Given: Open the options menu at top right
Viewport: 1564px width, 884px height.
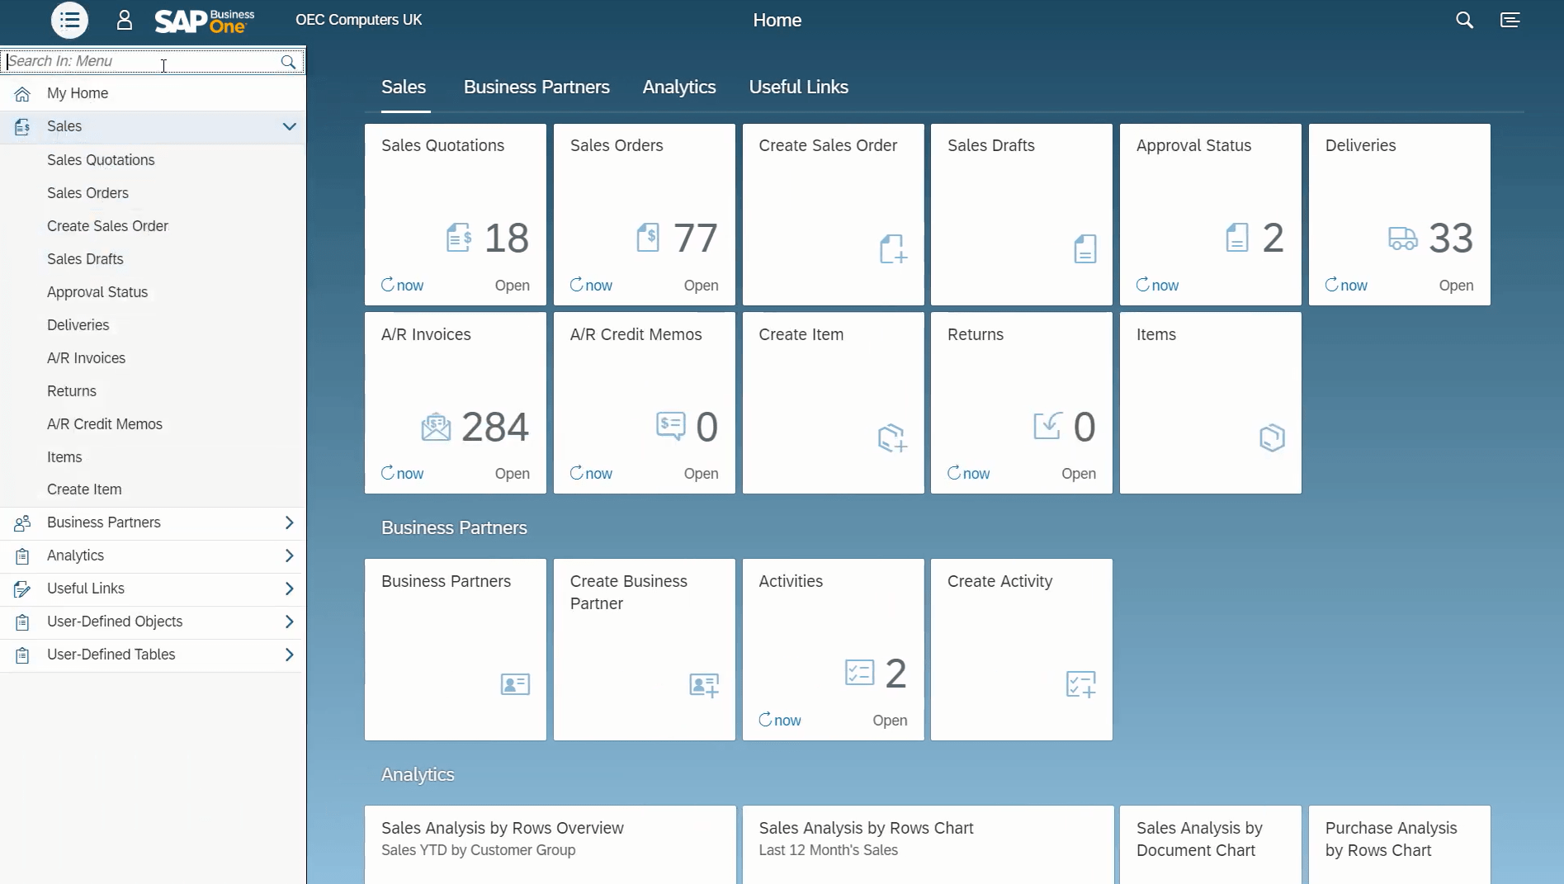Looking at the screenshot, I should tap(1510, 20).
